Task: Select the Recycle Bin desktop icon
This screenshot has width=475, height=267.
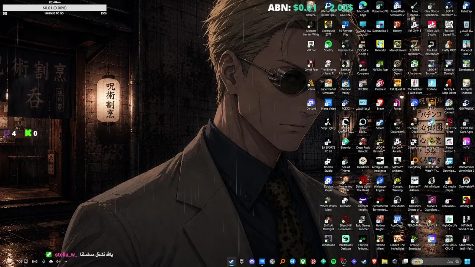Action: coord(466,29)
